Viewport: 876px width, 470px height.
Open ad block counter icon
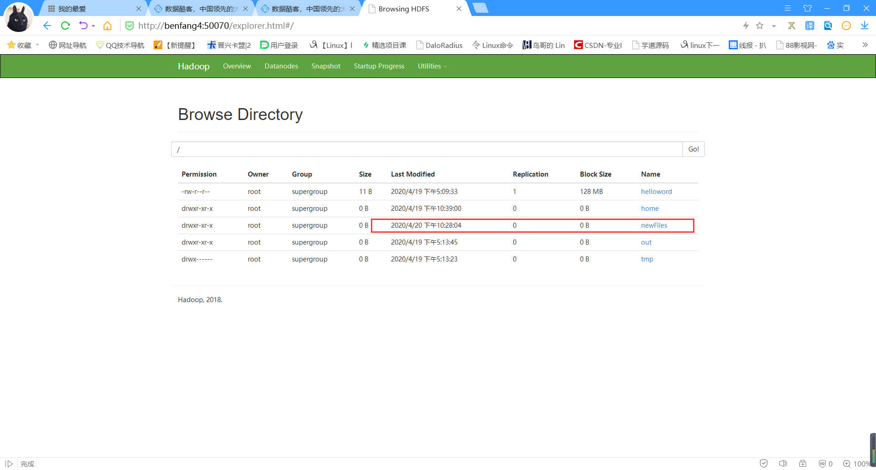click(x=826, y=464)
